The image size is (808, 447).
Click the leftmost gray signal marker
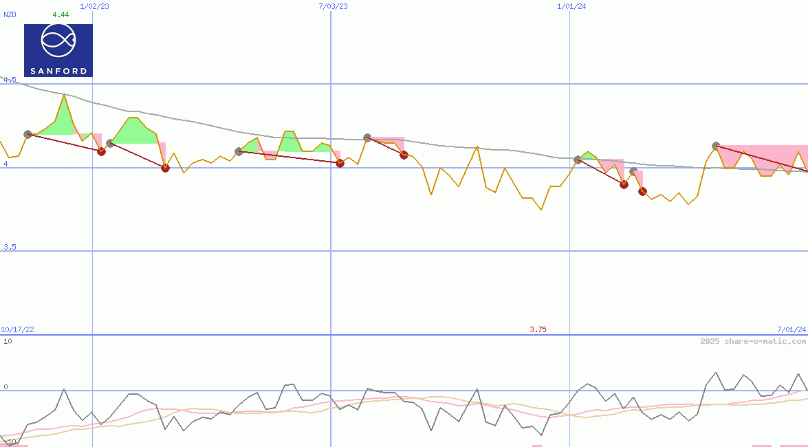pos(28,134)
